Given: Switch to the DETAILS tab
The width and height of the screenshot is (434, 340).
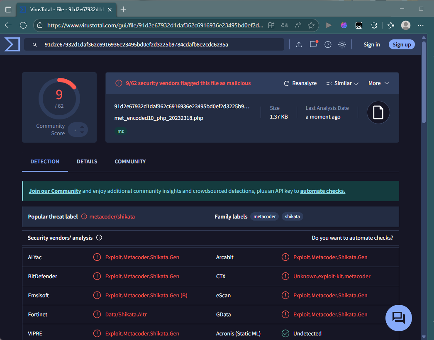Looking at the screenshot, I should 87,162.
